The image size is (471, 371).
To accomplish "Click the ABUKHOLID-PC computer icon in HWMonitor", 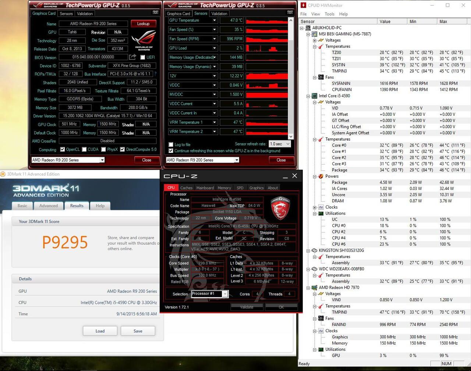I will pos(308,28).
